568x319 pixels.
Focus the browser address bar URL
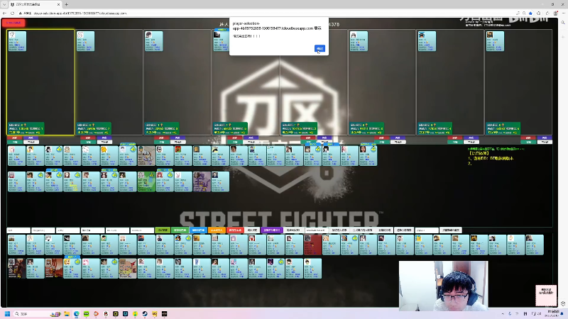tap(80, 13)
